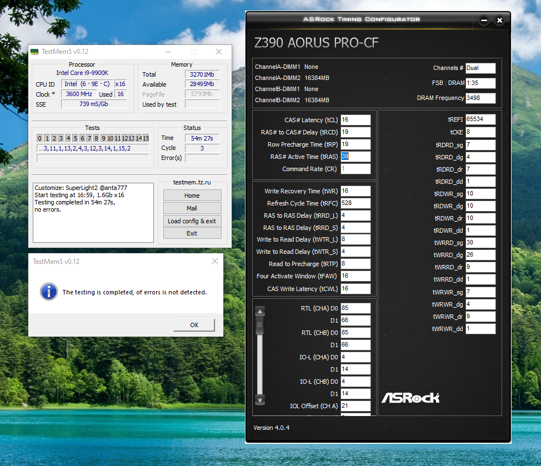541x466 pixels.
Task: Click the tWRRD_sg value field
Action: click(x=480, y=243)
